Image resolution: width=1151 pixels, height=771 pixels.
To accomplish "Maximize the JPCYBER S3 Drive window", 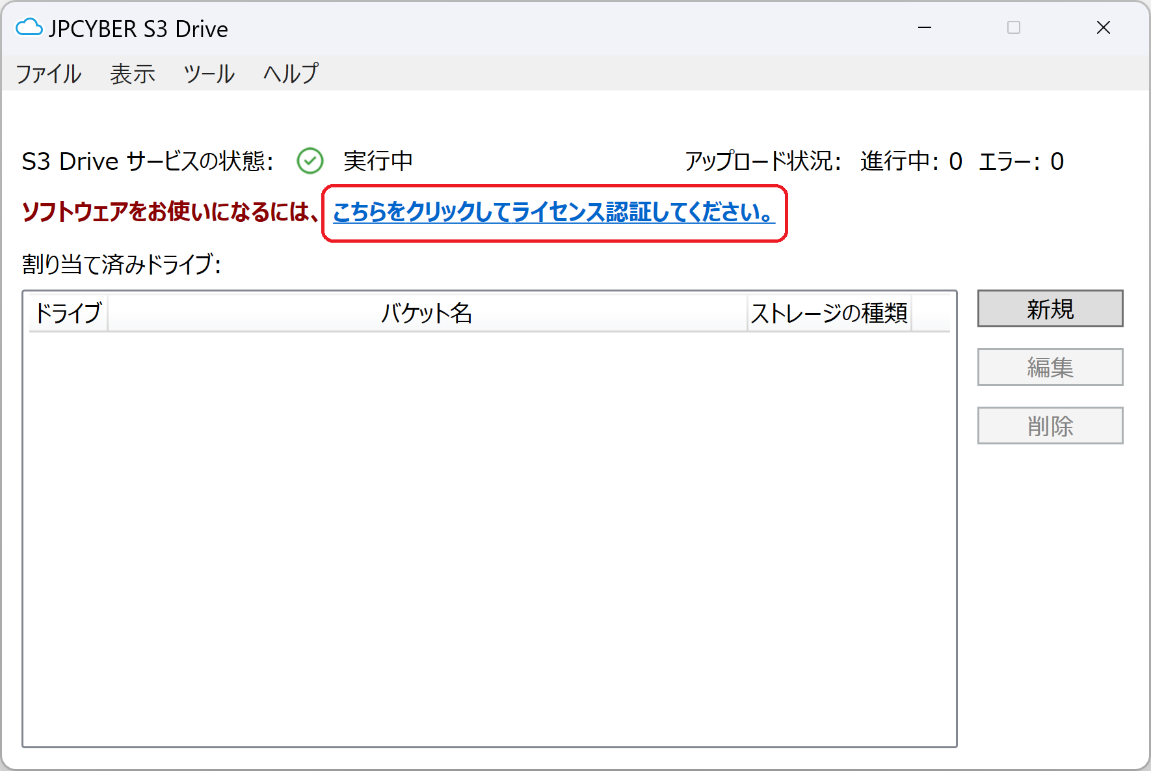I will [x=1013, y=28].
